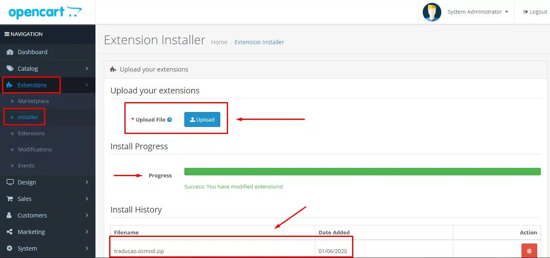Click the System Administrator avatar
Viewport: 550px width, 258px height.
coord(432,12)
